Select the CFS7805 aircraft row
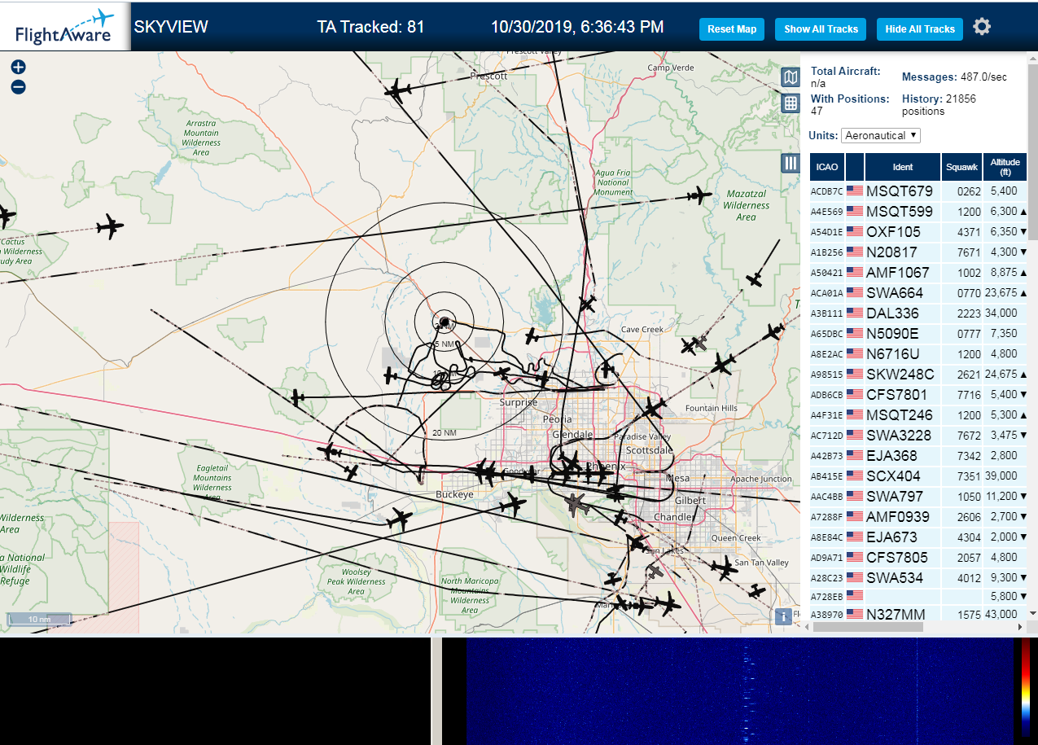This screenshot has width=1038, height=745. (x=918, y=557)
